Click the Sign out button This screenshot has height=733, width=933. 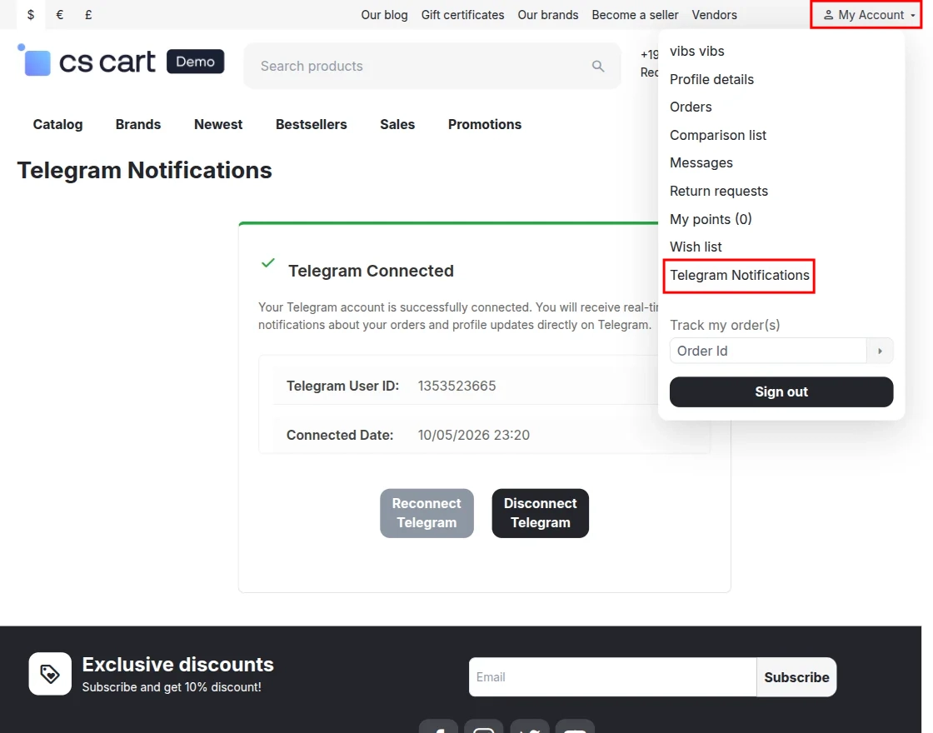point(781,392)
